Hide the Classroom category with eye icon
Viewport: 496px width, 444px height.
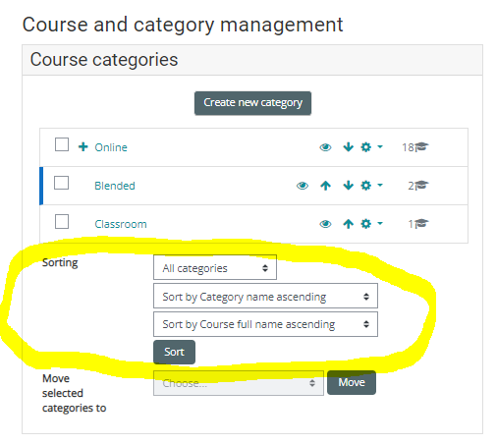tap(325, 224)
